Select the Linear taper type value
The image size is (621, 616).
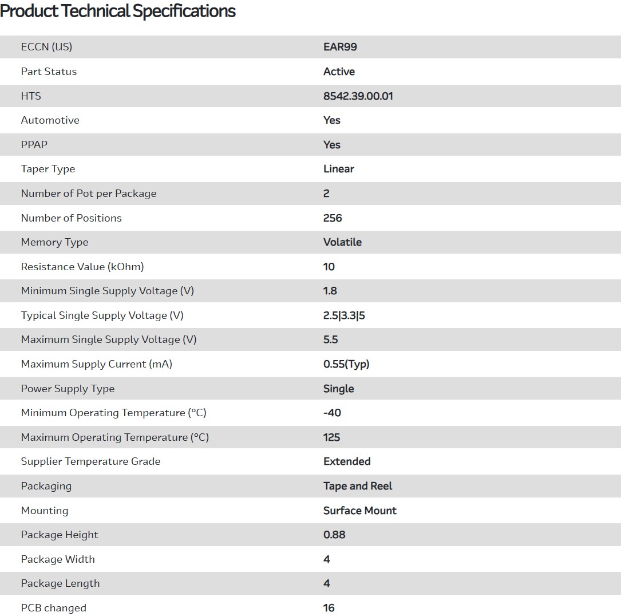(x=338, y=169)
